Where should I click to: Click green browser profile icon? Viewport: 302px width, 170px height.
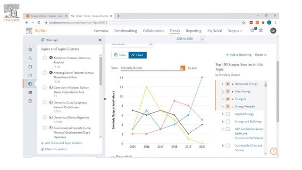click(x=269, y=23)
